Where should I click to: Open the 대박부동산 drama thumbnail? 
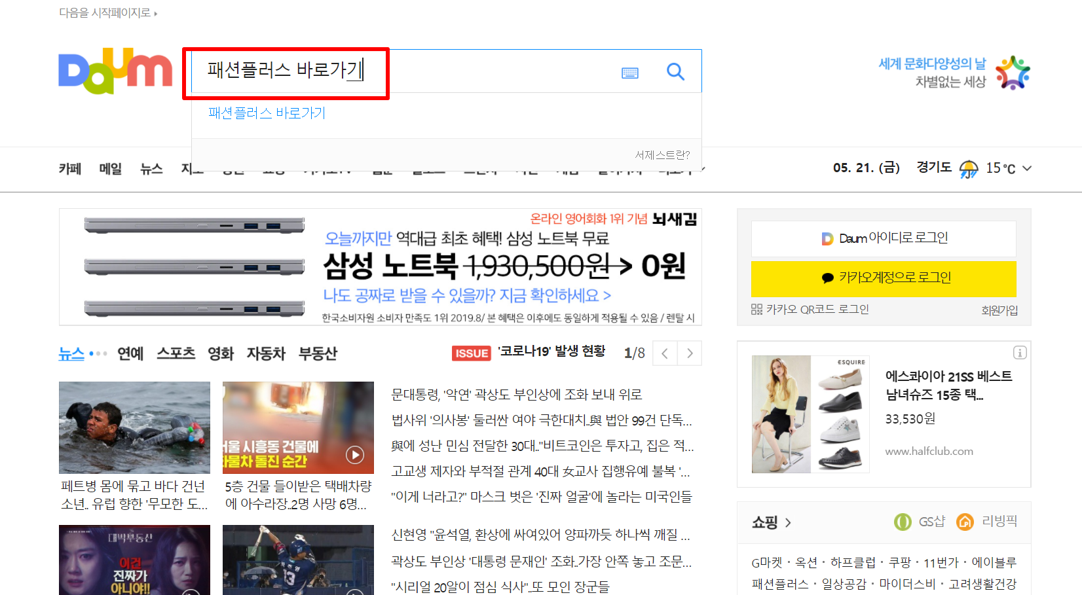[134, 560]
